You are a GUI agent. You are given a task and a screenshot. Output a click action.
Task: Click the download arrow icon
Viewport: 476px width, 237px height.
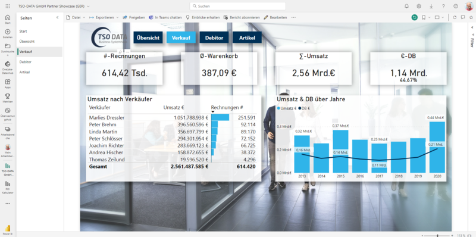(431, 6)
